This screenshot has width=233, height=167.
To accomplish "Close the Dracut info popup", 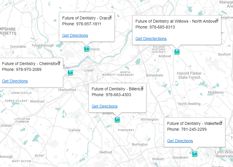I will tap(110, 17).
